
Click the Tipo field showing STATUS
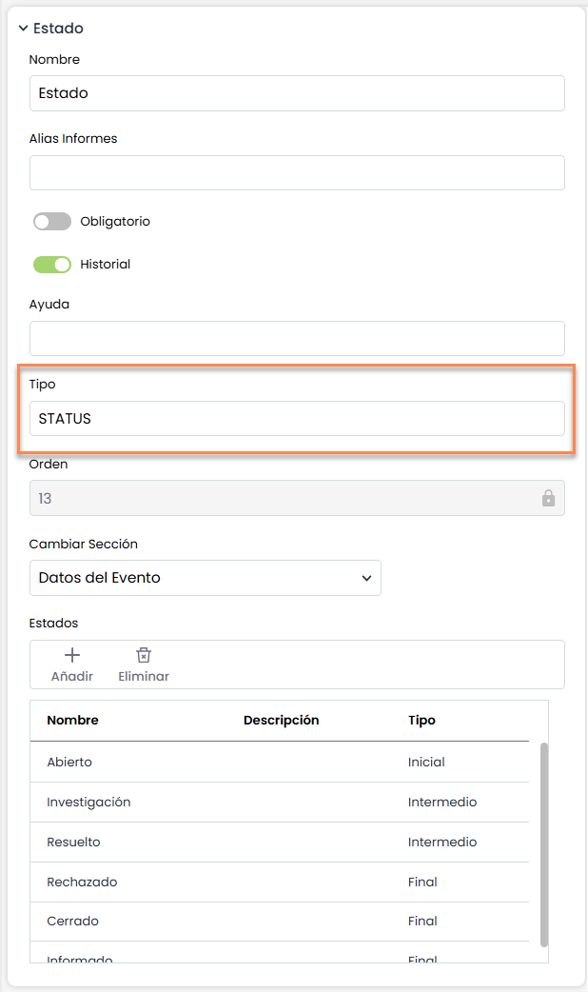pyautogui.click(x=297, y=419)
